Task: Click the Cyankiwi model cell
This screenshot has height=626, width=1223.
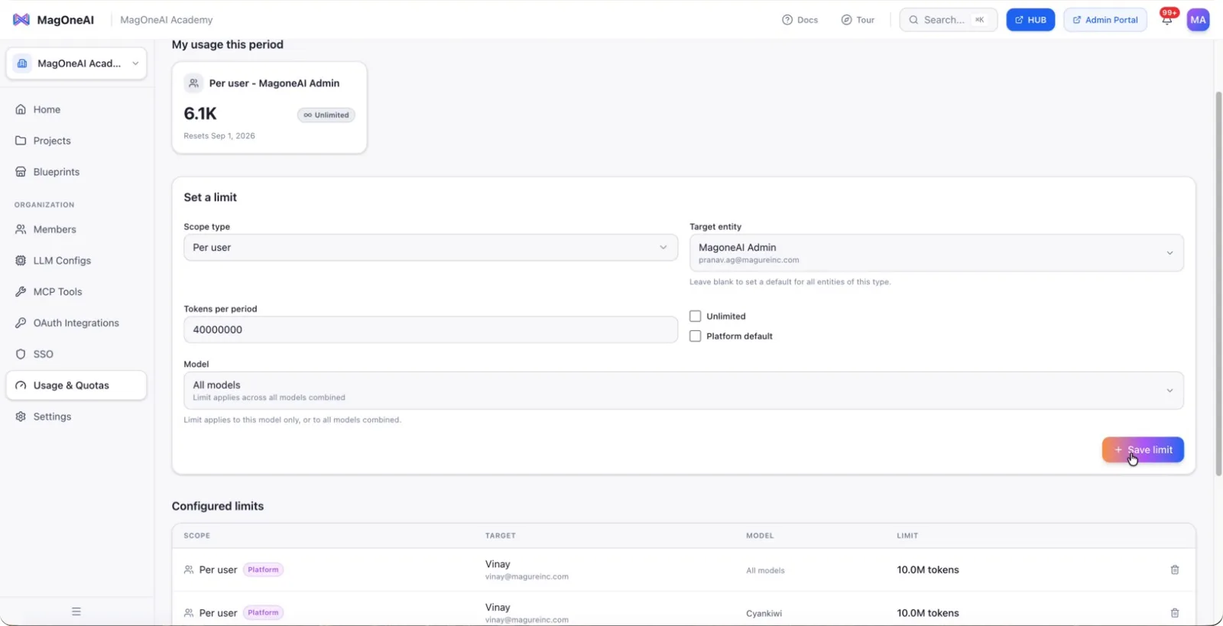Action: [764, 614]
